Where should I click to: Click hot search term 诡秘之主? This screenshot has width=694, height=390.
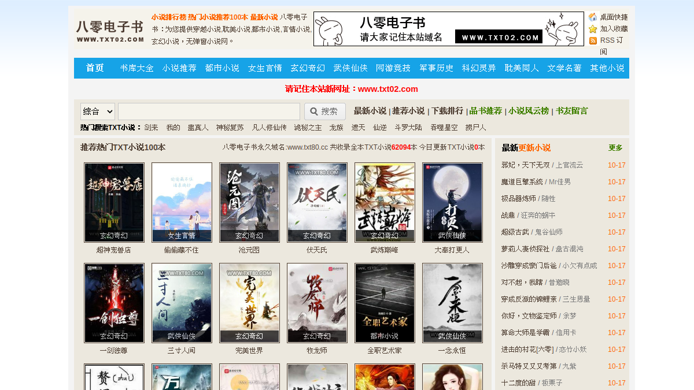[x=308, y=127]
